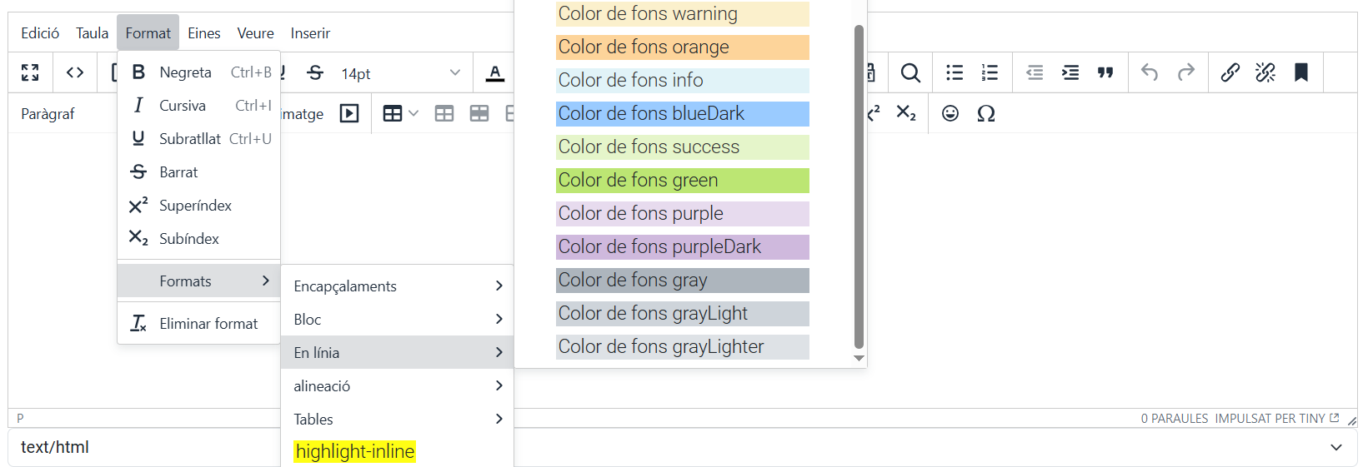Click the insert link icon
This screenshot has width=1363, height=467.
[1230, 73]
